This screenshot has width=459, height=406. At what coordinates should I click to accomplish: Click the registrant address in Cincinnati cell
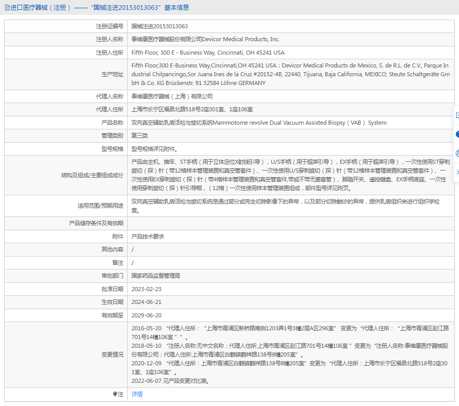click(208, 53)
